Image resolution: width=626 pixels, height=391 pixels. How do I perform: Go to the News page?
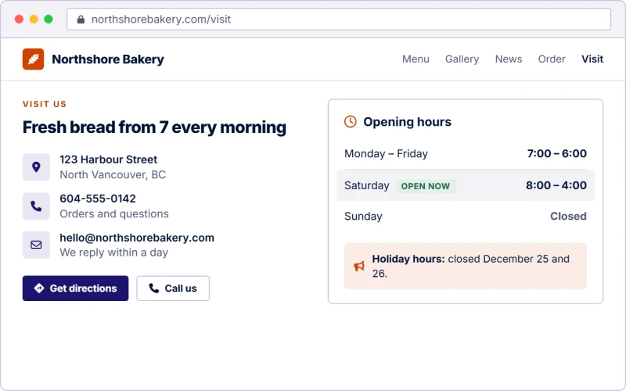coord(508,59)
